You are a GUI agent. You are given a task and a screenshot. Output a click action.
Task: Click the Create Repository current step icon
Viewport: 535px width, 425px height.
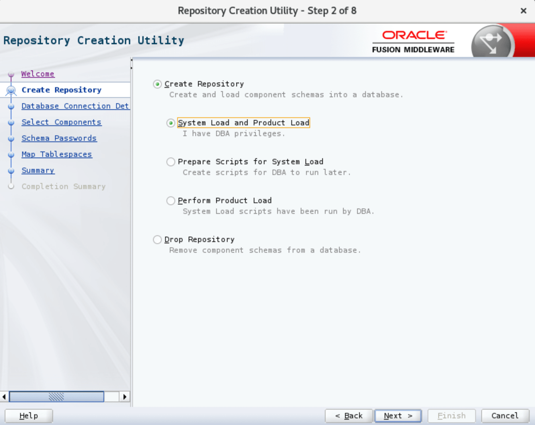click(x=11, y=90)
